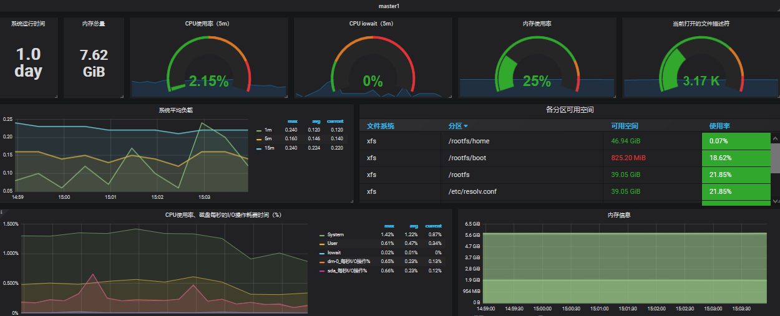
Task: Click the blue color dash of the 15m series
Action: [x=259, y=148]
